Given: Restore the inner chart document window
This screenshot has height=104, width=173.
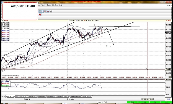Looking at the screenshot, I should (x=169, y=5).
